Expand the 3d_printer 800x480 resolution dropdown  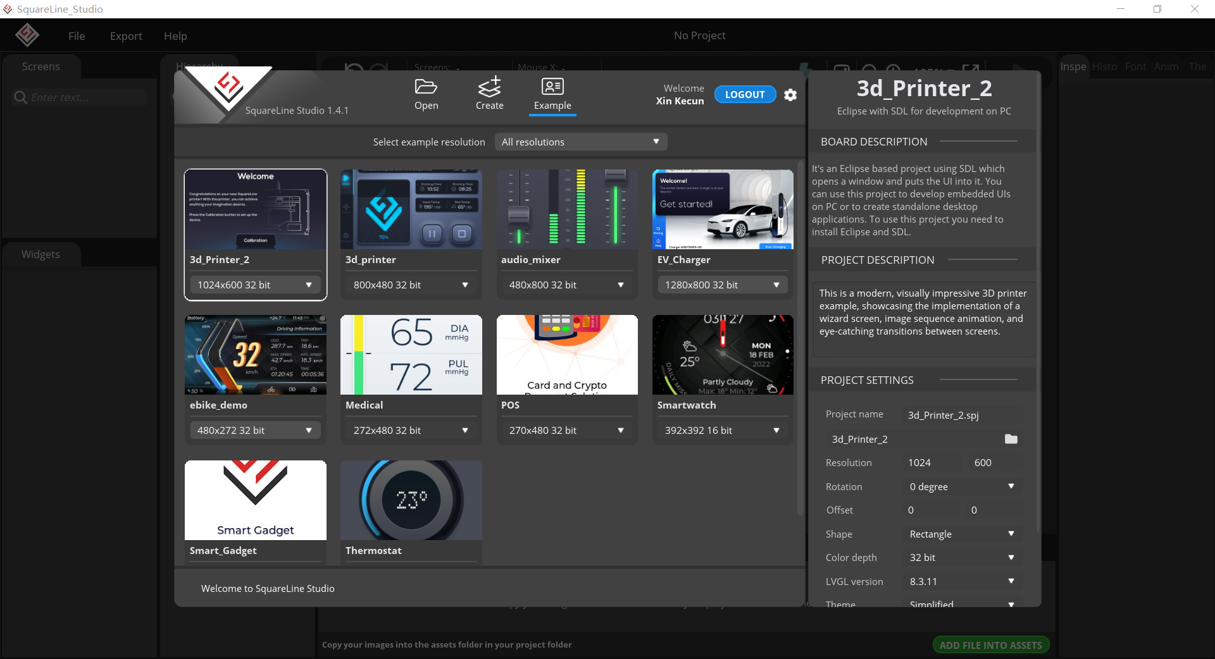[x=411, y=285]
